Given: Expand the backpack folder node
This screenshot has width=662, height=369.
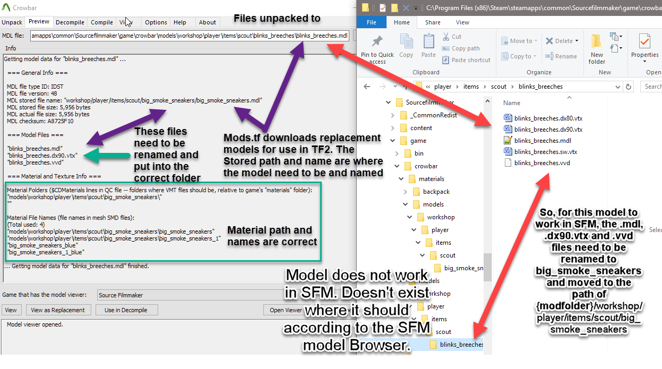Looking at the screenshot, I should (x=405, y=192).
